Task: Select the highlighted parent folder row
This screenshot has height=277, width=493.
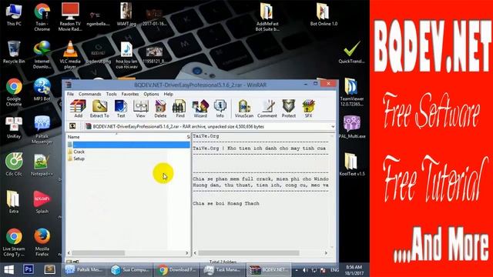Action: pyautogui.click(x=129, y=145)
